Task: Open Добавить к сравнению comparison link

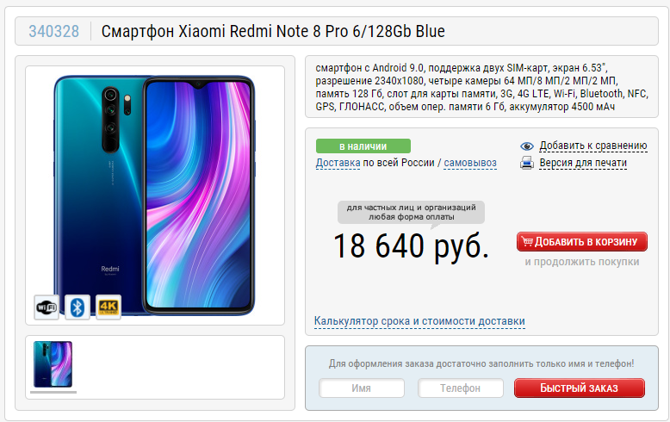Action: point(593,146)
